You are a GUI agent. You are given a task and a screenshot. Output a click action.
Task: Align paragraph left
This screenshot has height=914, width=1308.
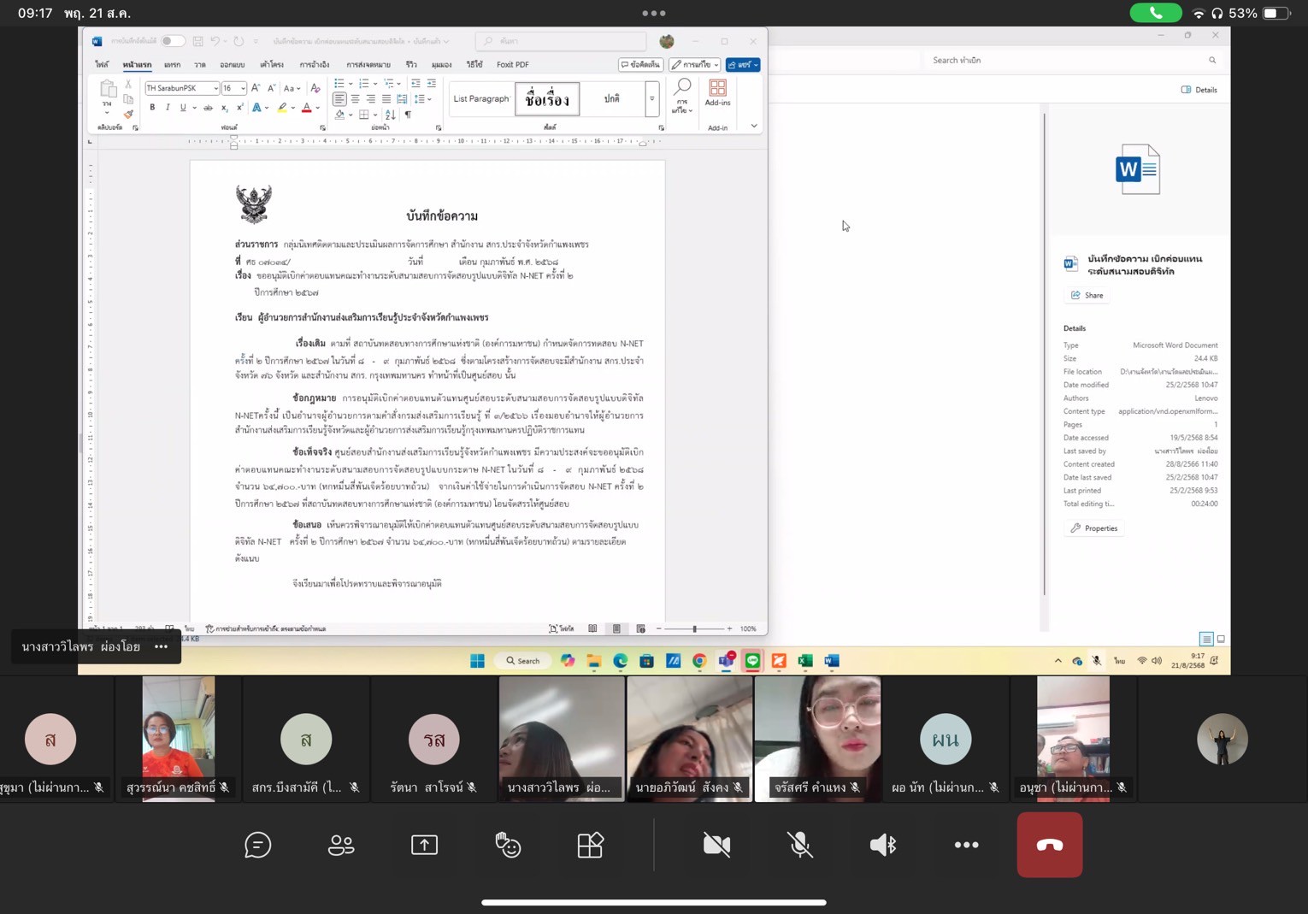coord(339,99)
